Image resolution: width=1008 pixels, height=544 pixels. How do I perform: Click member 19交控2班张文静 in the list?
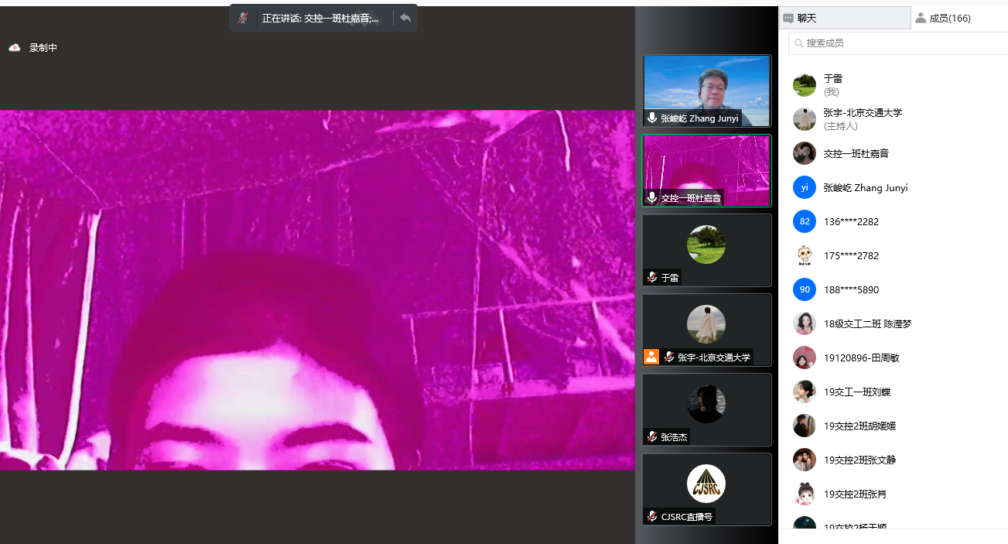(x=859, y=460)
